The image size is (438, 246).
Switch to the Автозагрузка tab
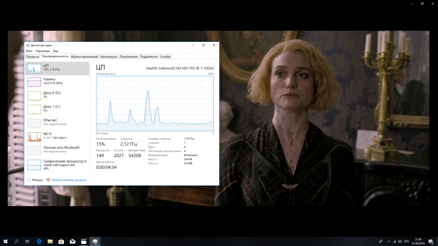click(x=109, y=57)
